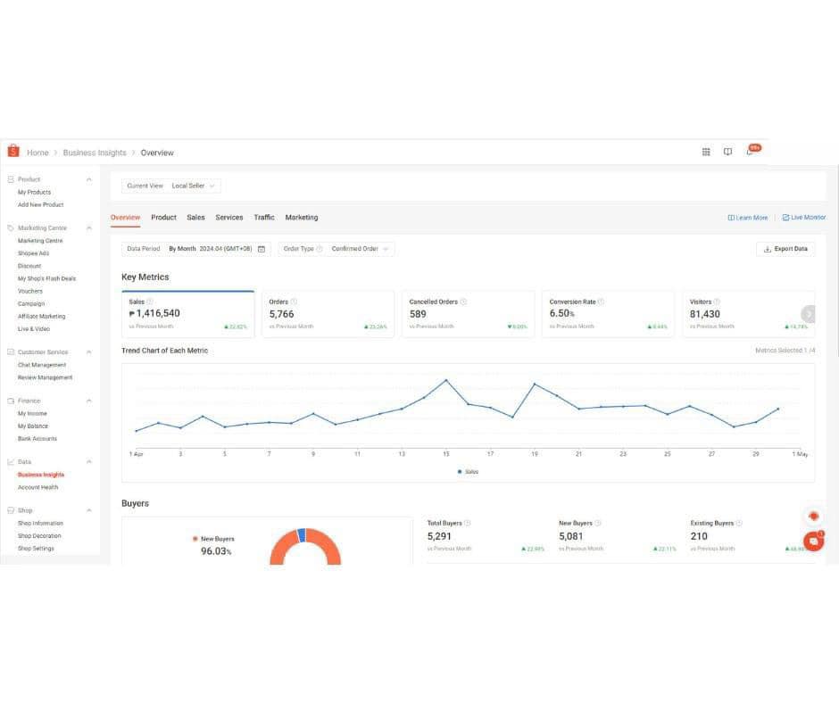
Task: Select the Orders key metric card
Action: coord(328,314)
